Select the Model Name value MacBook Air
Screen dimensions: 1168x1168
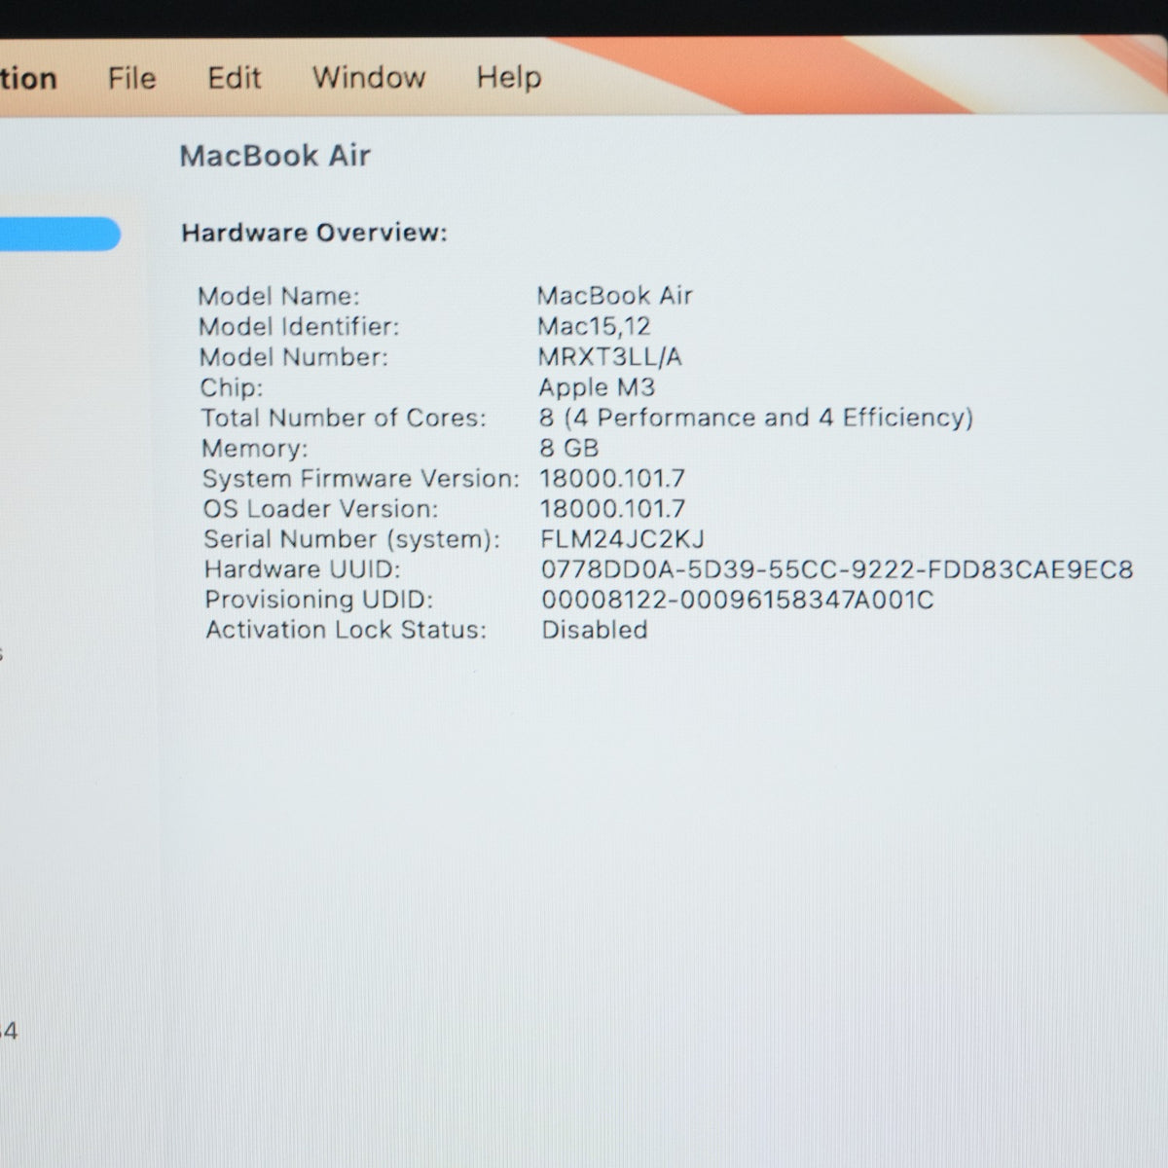(615, 296)
